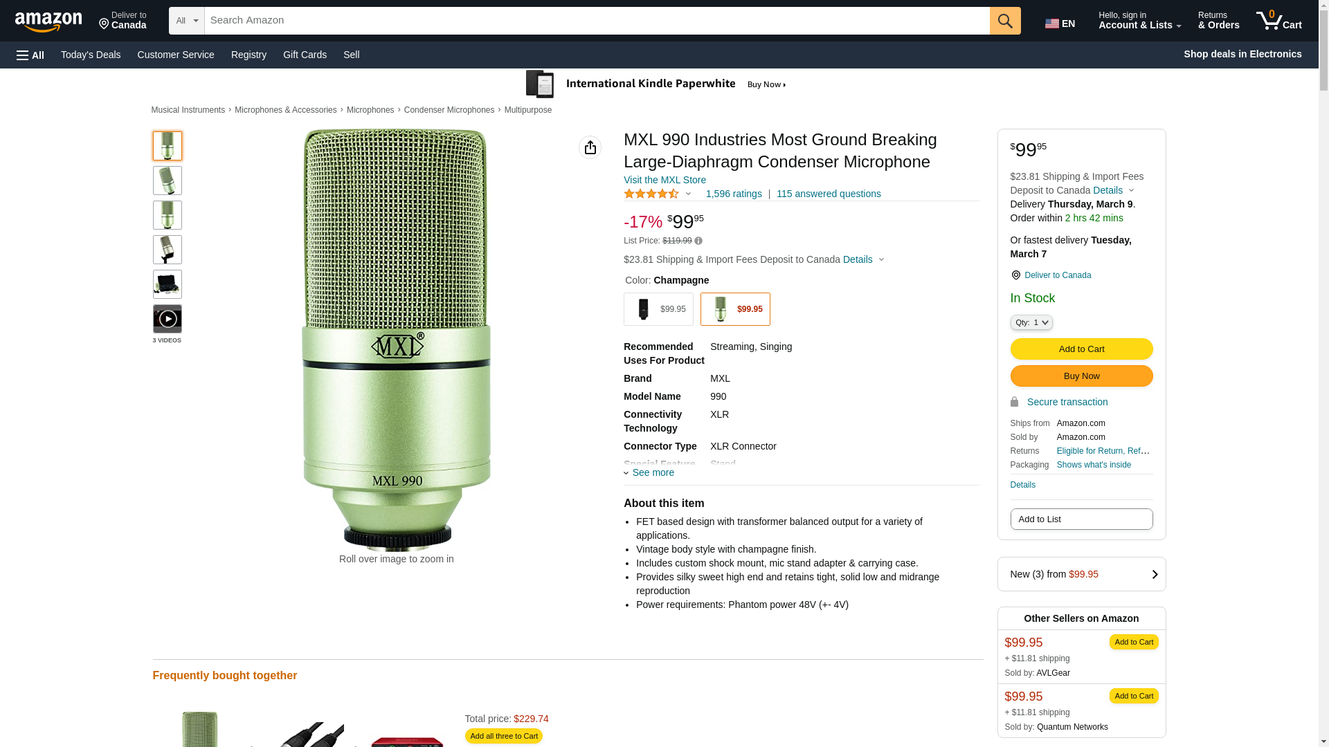The image size is (1329, 747).
Task: Play the product videos thumbnail
Action: (x=168, y=319)
